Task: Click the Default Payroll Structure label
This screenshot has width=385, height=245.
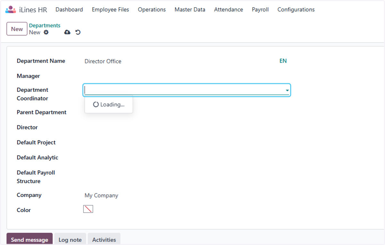Action: pyautogui.click(x=36, y=177)
